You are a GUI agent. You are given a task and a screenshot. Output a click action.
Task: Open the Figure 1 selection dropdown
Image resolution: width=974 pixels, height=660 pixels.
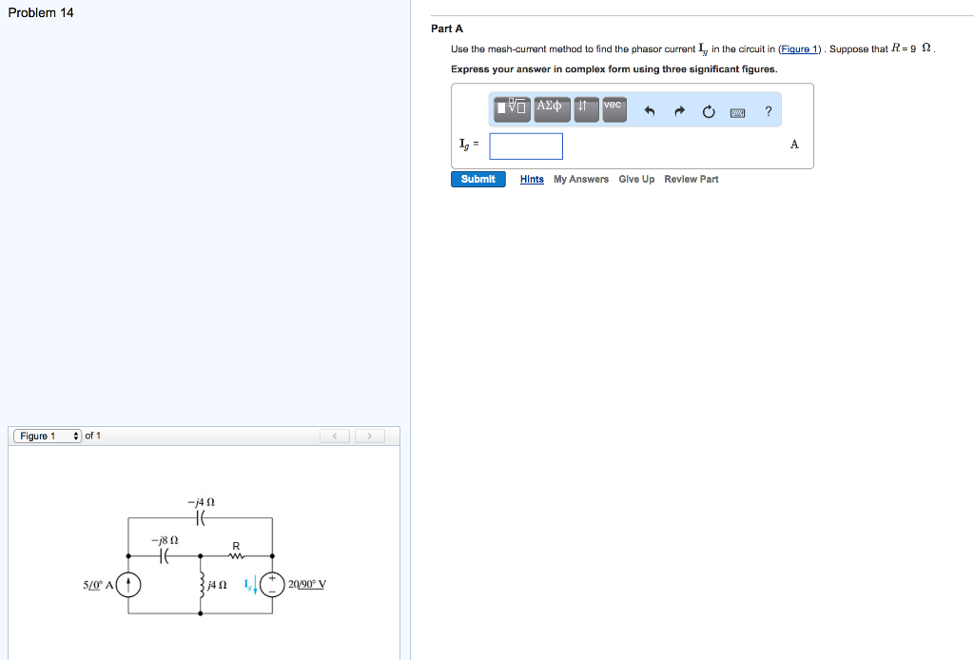pyautogui.click(x=46, y=436)
